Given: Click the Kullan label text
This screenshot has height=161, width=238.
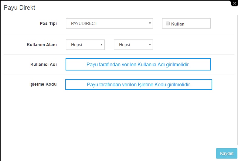Looking at the screenshot, I should [x=178, y=24].
